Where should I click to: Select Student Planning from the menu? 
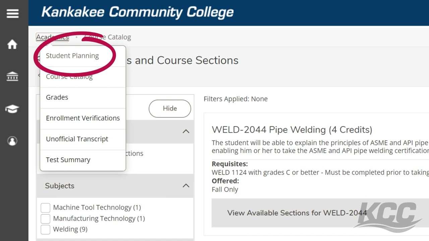72,56
